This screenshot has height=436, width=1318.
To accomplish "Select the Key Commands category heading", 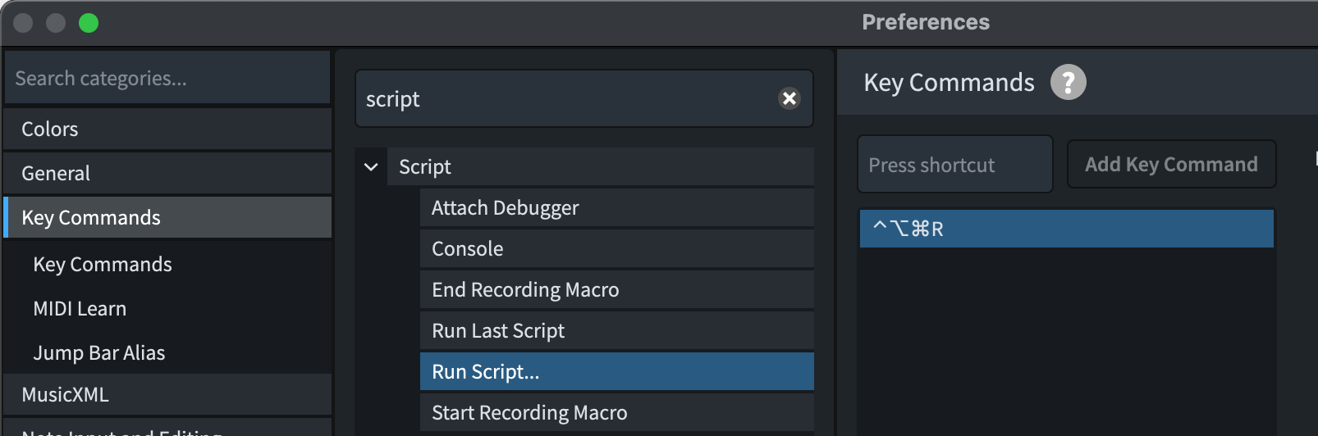I will (x=167, y=217).
